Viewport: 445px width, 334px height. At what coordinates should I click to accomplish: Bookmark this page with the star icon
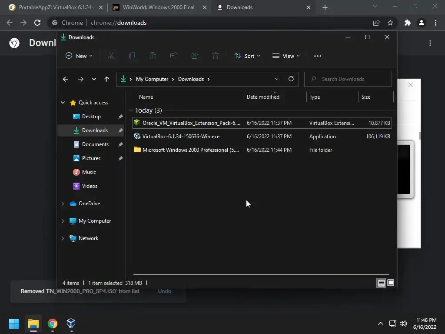(390, 23)
